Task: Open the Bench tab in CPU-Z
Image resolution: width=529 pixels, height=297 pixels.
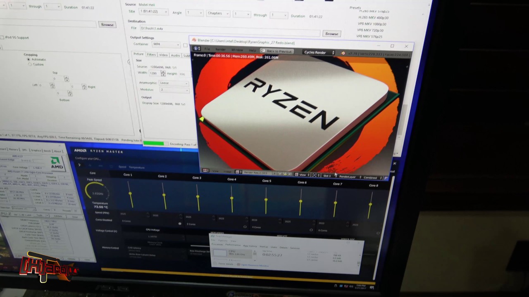Action: (47, 151)
